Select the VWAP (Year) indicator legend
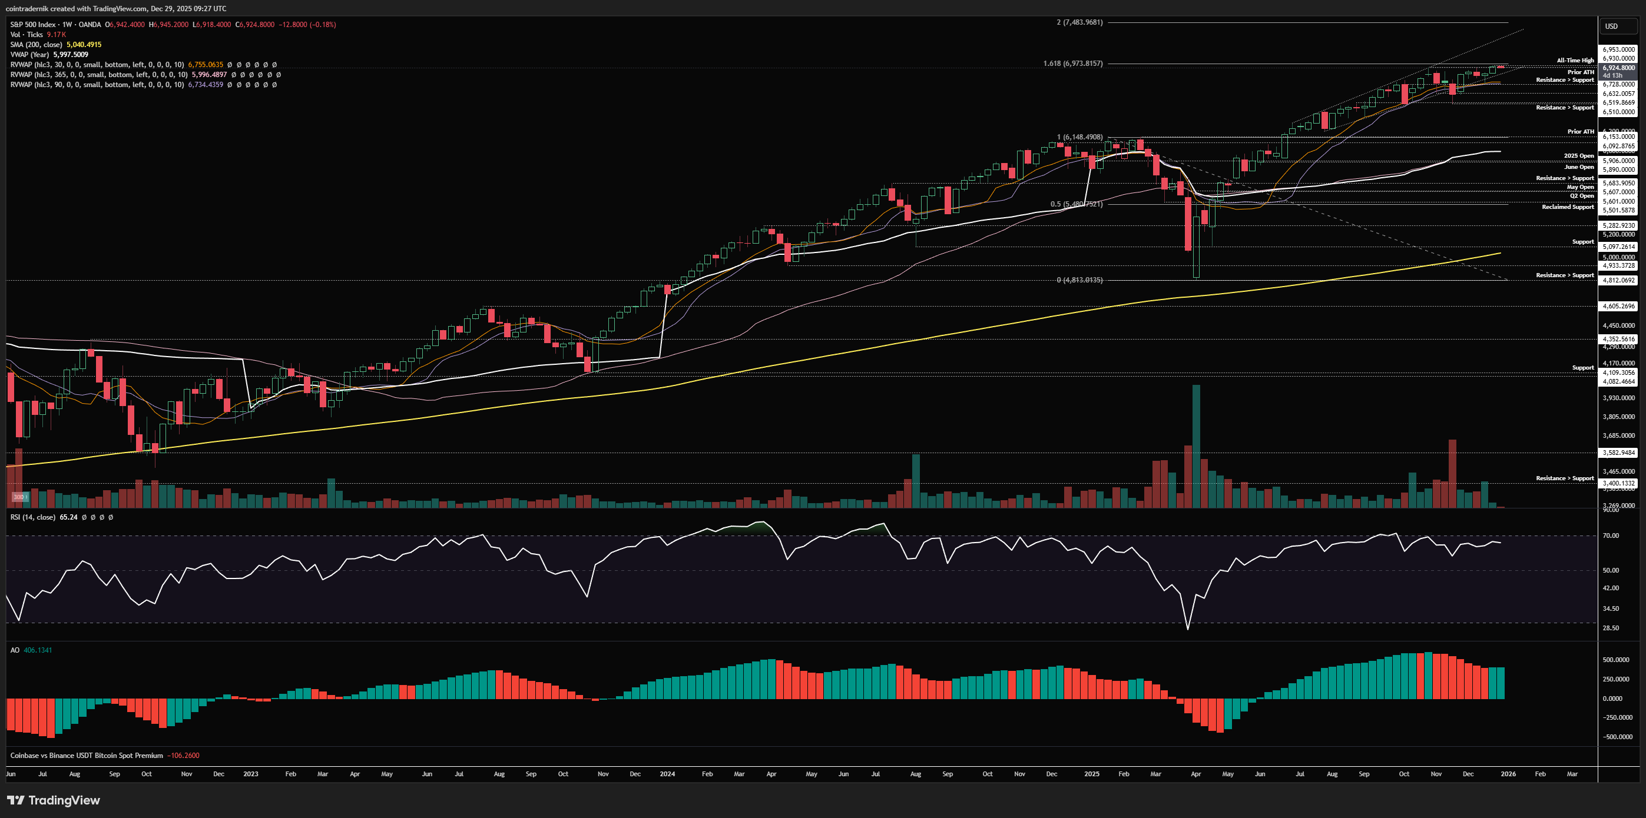 click(30, 55)
